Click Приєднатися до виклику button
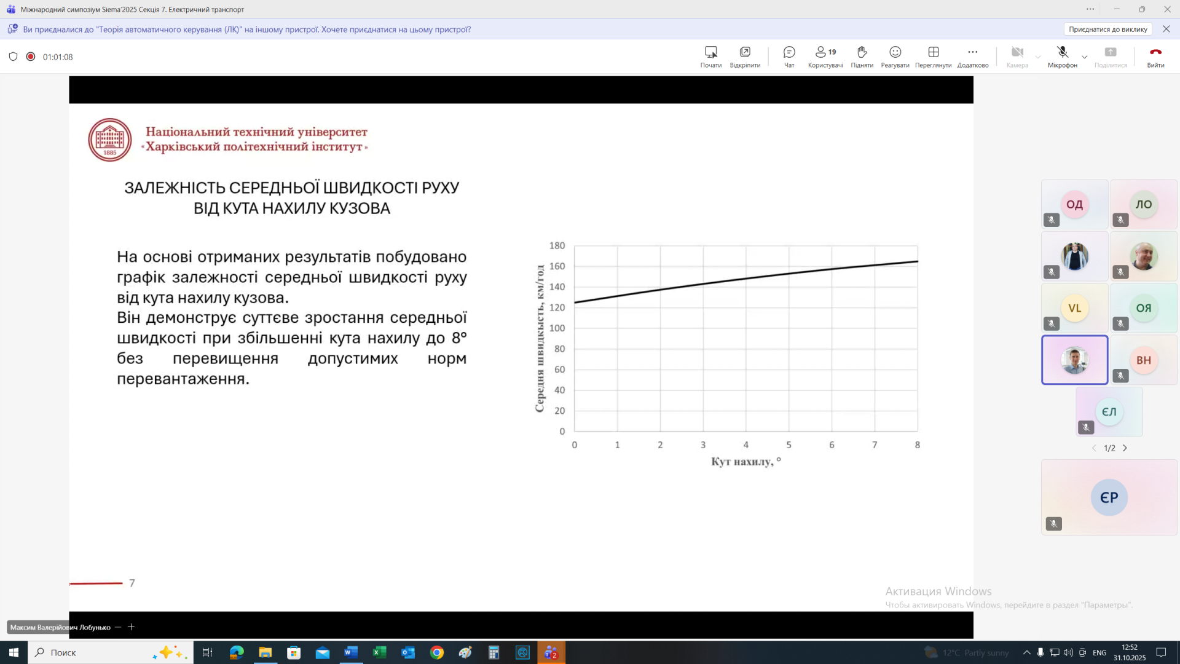The height and width of the screenshot is (664, 1180). [x=1107, y=29]
